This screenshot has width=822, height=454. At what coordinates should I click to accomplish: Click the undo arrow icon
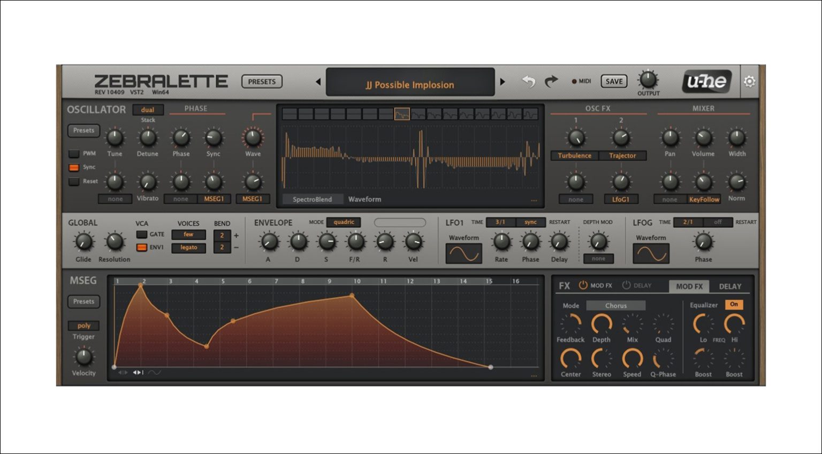[x=529, y=81]
